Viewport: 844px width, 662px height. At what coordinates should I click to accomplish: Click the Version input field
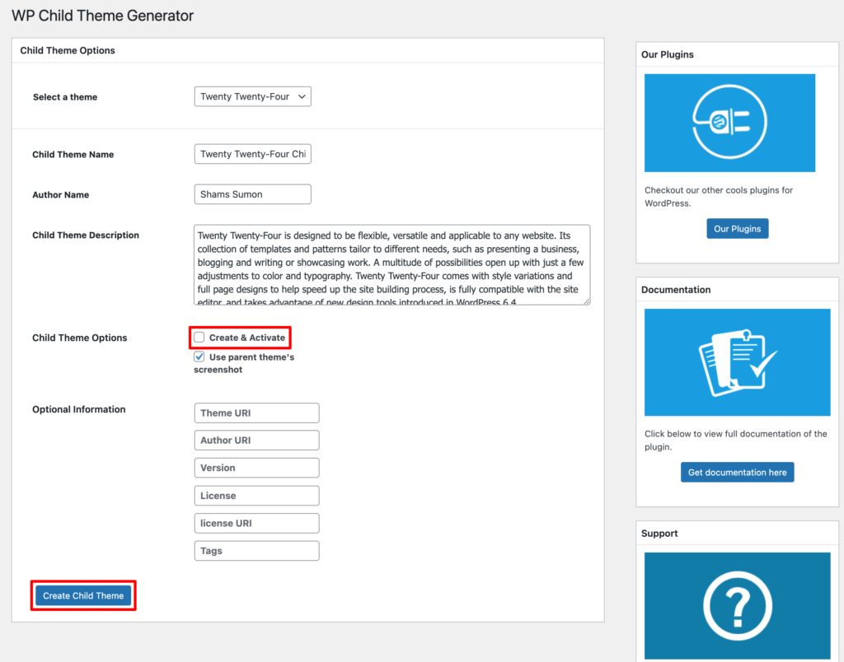(257, 468)
